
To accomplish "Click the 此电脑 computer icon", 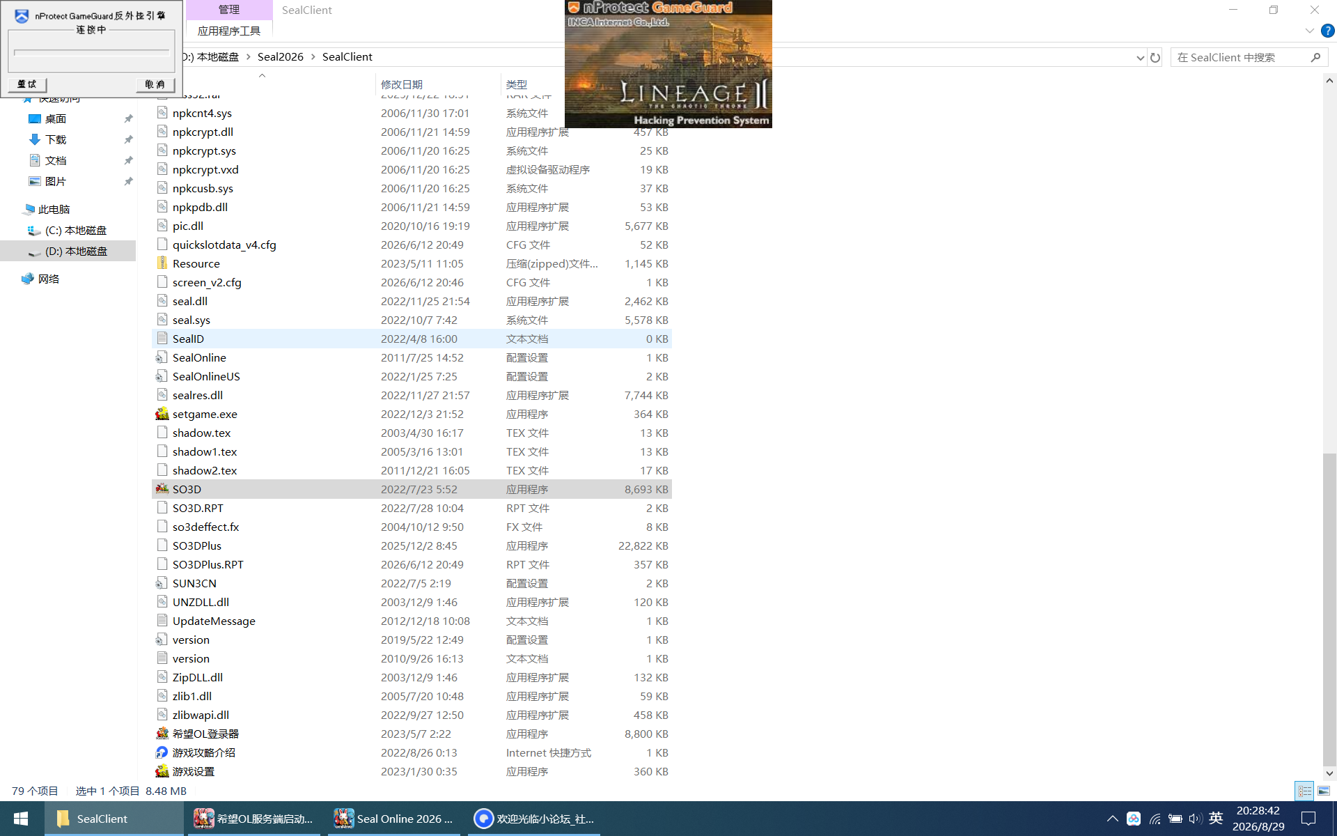I will coord(28,209).
